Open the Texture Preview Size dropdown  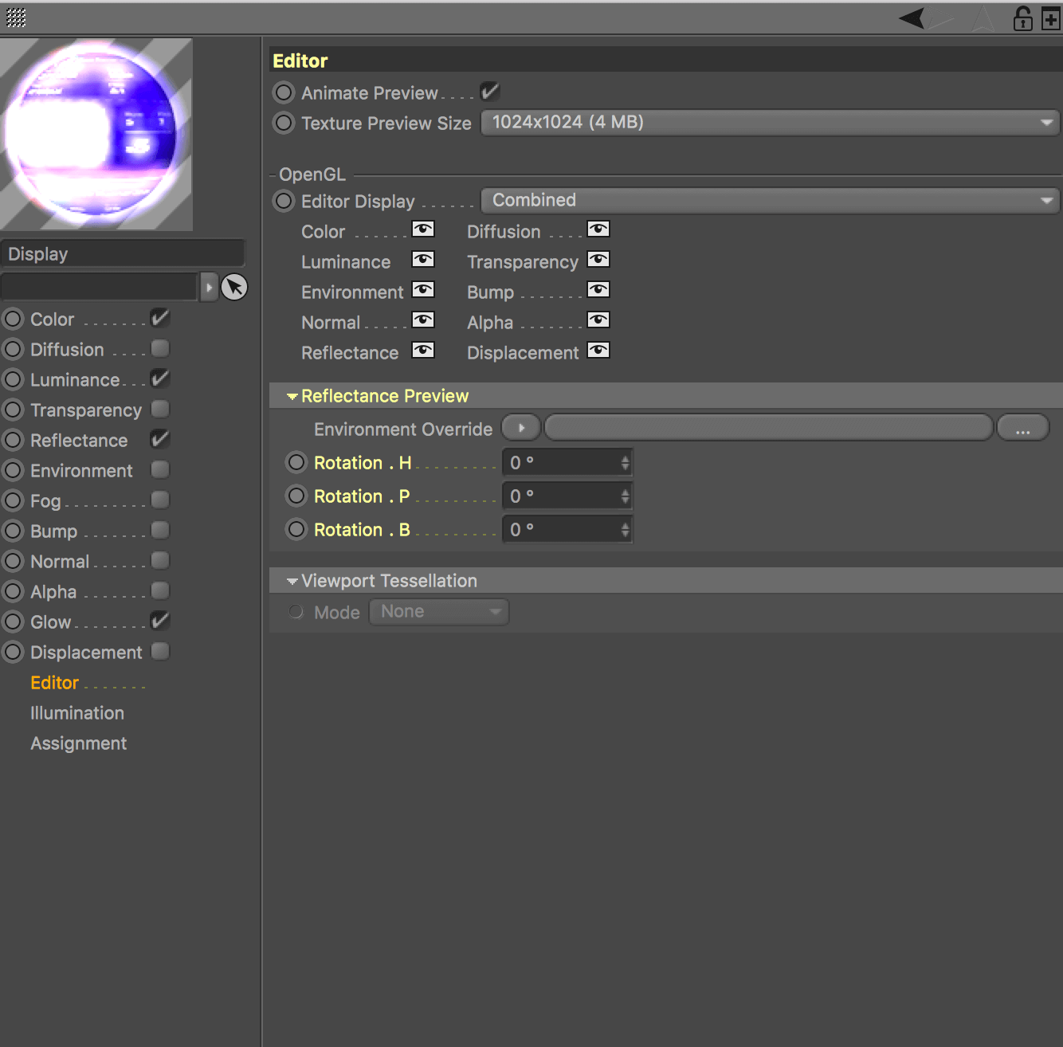(x=770, y=123)
